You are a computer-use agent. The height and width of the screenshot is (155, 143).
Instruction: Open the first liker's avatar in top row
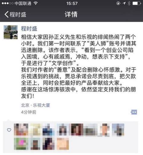pos(21,129)
